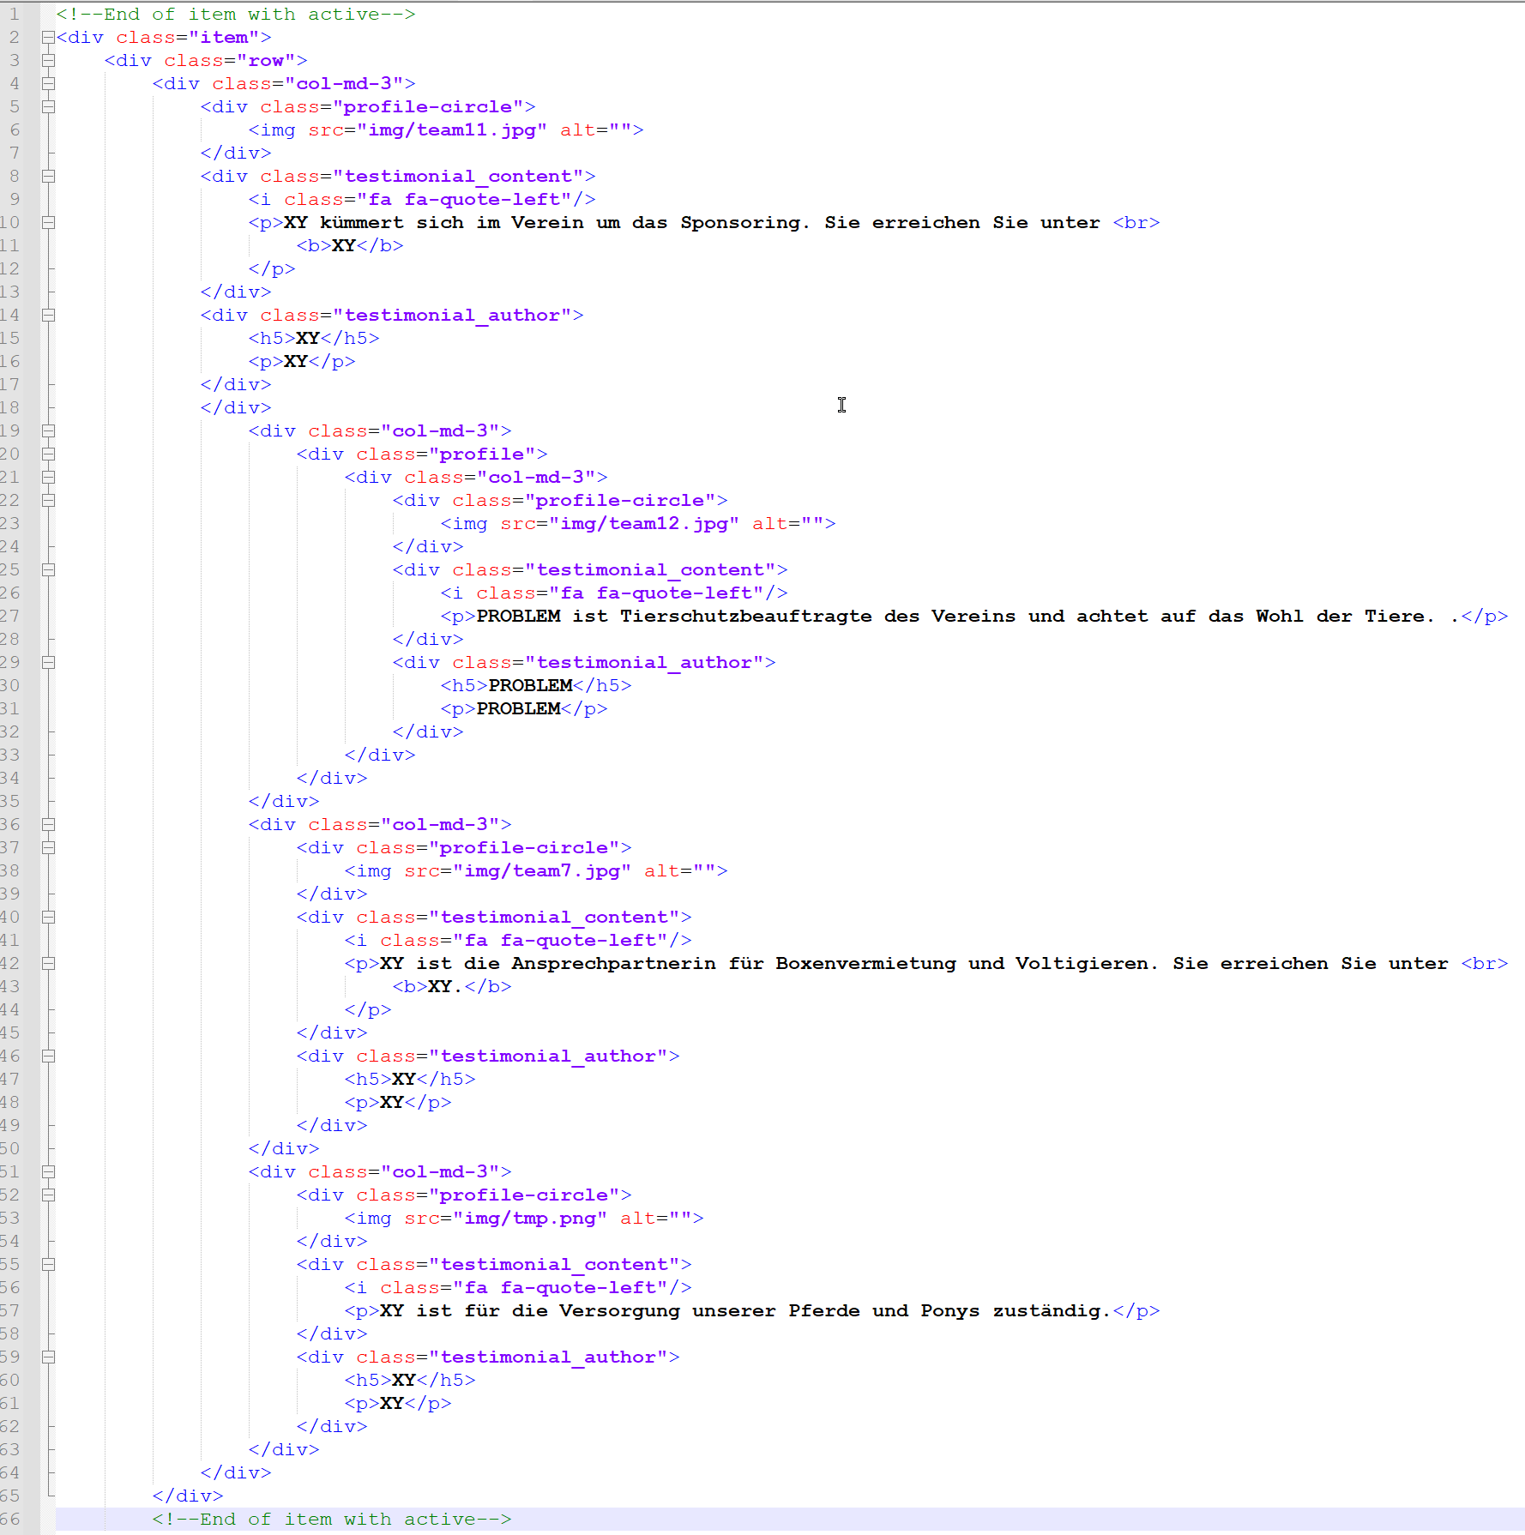Collapse the testimonial_content div on line 55

point(48,1265)
